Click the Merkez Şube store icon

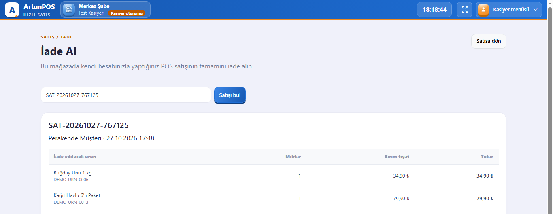click(69, 10)
